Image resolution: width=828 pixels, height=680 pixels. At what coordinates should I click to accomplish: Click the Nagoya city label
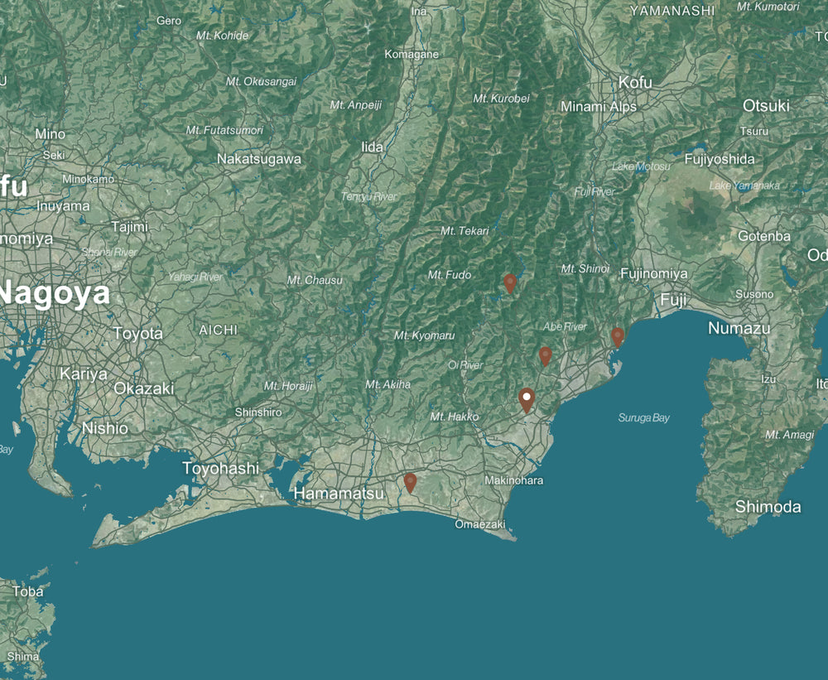pos(55,294)
